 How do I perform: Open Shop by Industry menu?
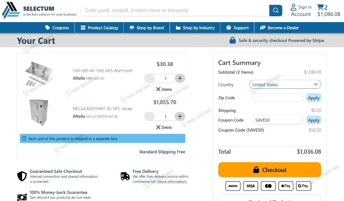click(195, 28)
